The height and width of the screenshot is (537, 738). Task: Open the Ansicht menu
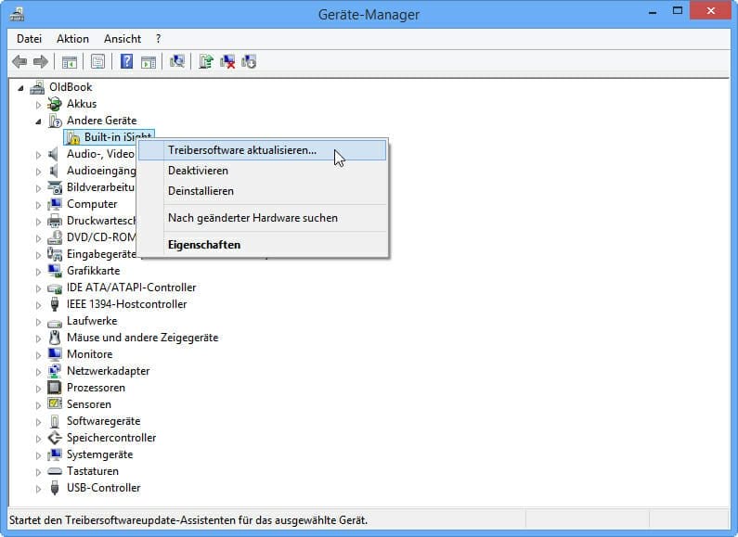123,39
